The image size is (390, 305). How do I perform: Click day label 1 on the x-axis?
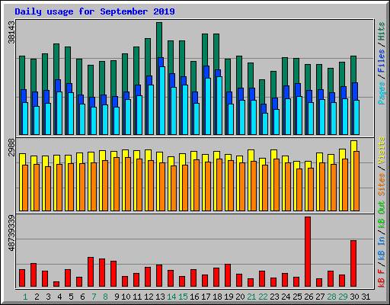pyautogui.click(x=25, y=297)
